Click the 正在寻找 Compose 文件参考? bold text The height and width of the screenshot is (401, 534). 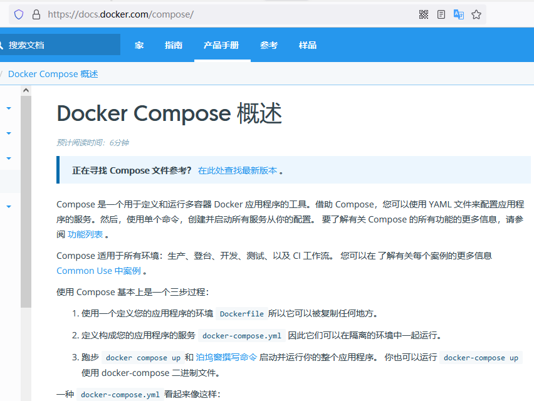pos(132,170)
